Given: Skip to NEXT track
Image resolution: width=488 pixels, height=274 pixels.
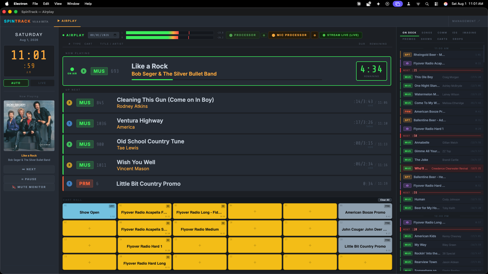Looking at the screenshot, I should (x=29, y=169).
